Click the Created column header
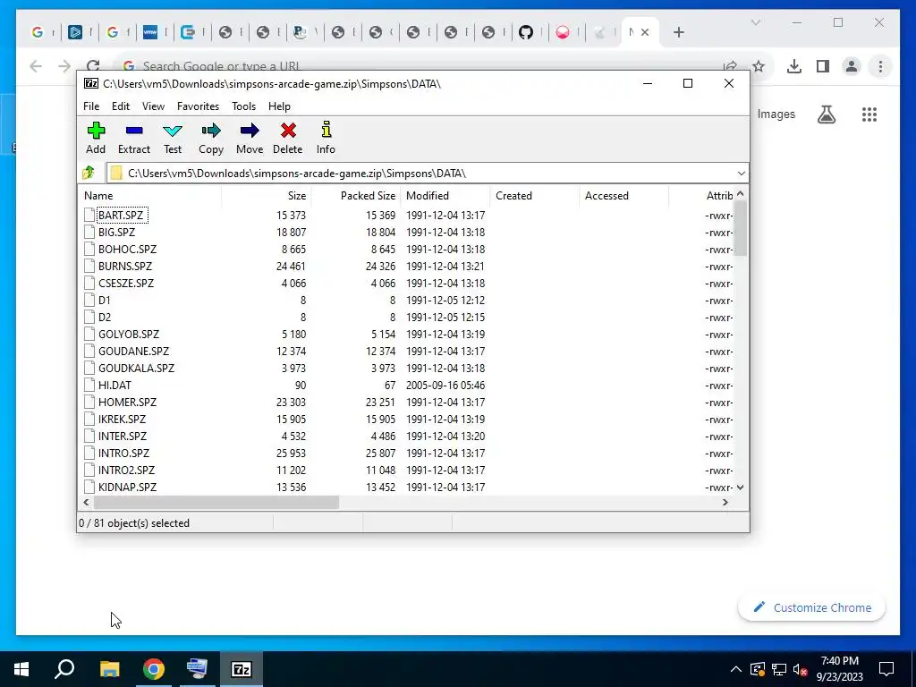 535,196
